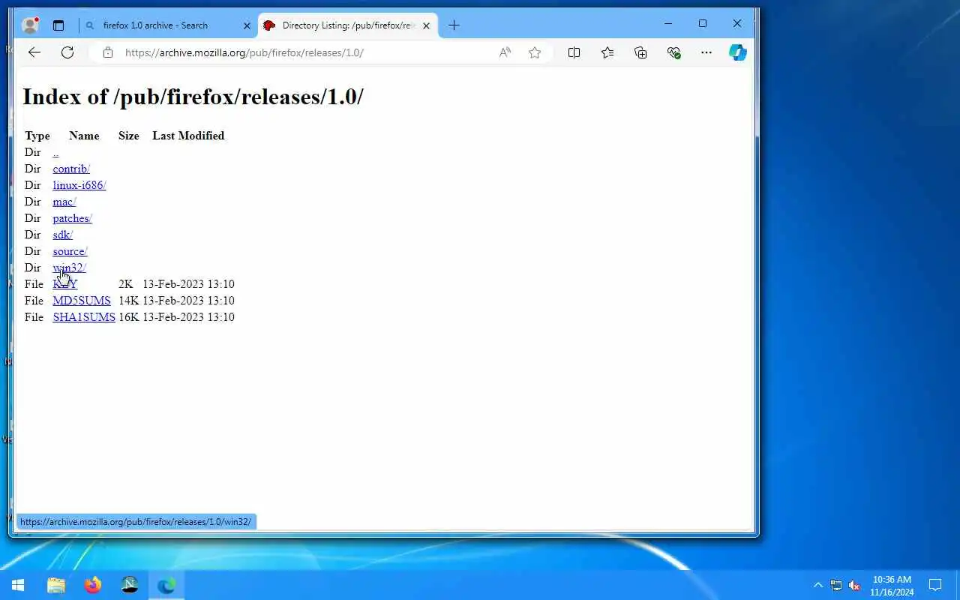Switch to Edge in the taskbar

coord(166,585)
